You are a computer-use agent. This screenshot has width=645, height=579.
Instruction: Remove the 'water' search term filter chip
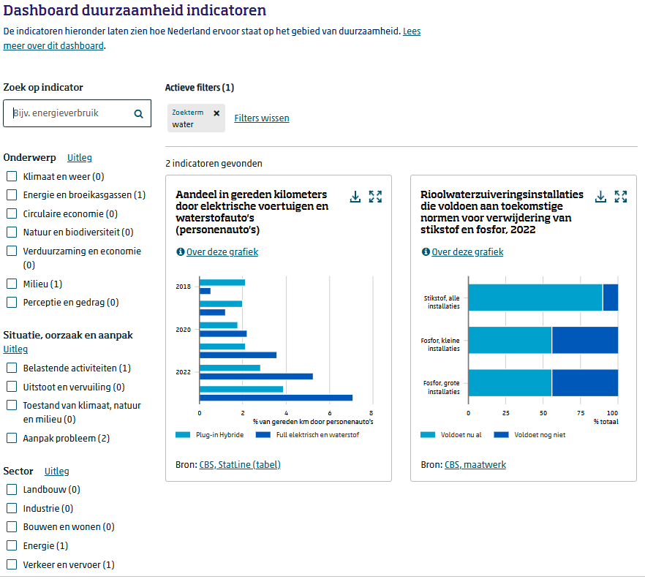(x=216, y=113)
